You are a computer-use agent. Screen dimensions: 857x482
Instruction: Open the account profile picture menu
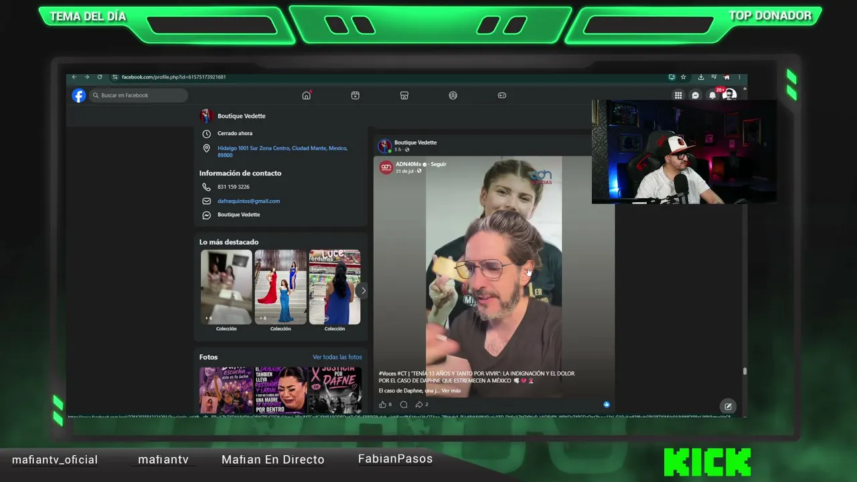730,95
